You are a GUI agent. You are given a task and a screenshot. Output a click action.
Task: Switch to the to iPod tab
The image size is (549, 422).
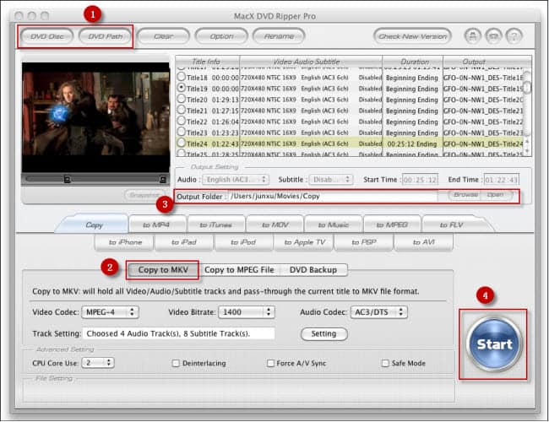point(243,242)
